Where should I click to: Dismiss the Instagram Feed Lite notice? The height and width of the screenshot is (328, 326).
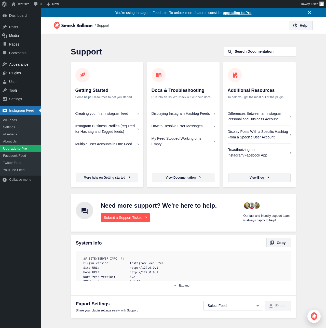click(309, 12)
